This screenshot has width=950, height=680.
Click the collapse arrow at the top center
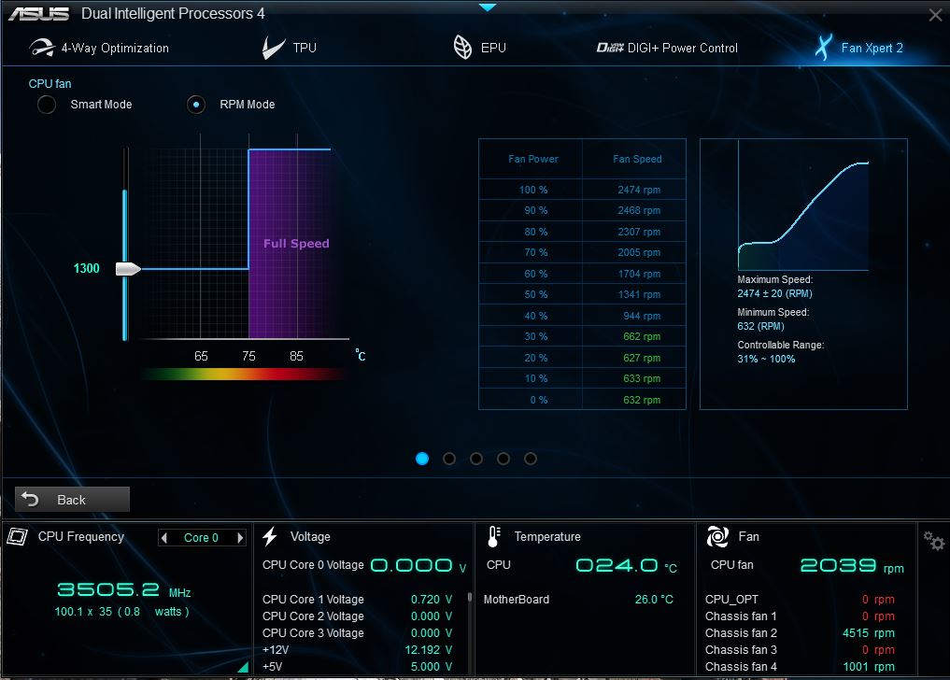click(487, 7)
